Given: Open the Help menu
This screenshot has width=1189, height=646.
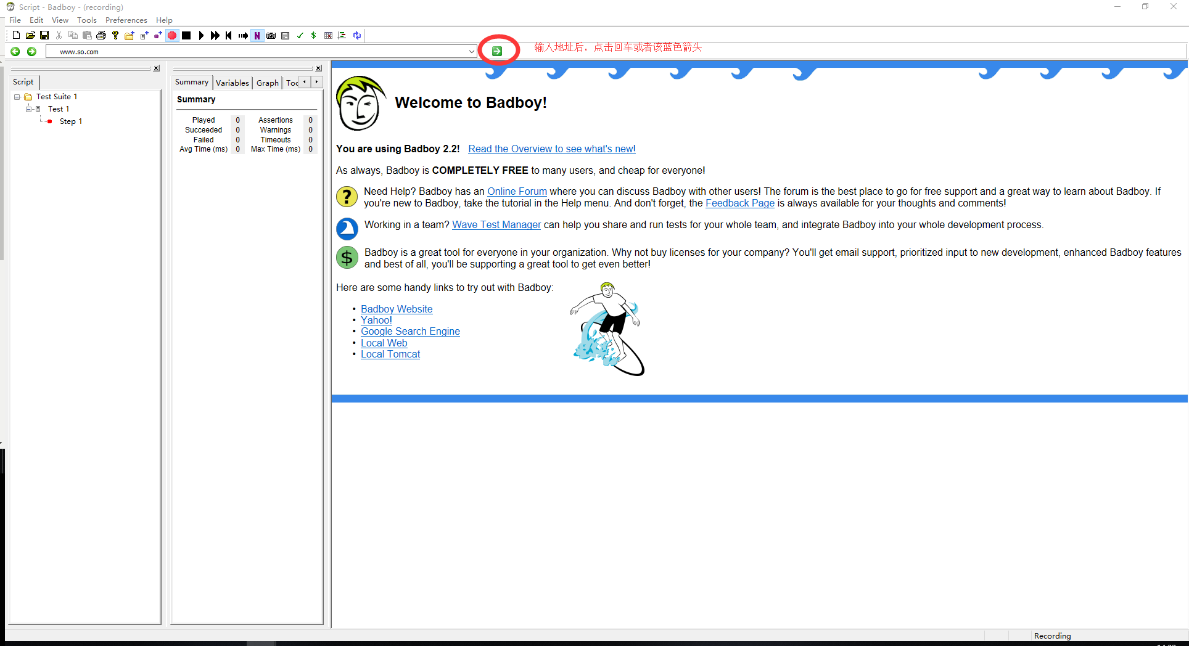Looking at the screenshot, I should pos(164,20).
